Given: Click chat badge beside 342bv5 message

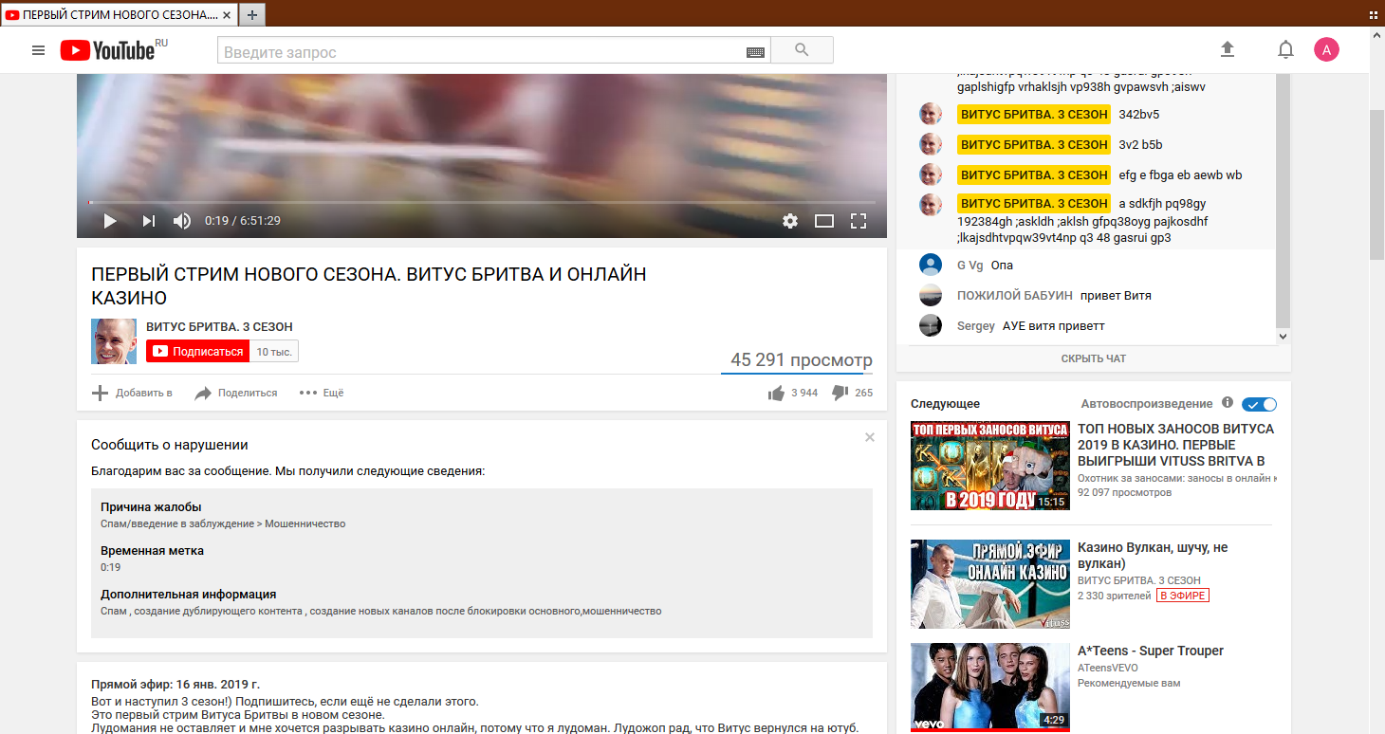Looking at the screenshot, I should point(1034,115).
